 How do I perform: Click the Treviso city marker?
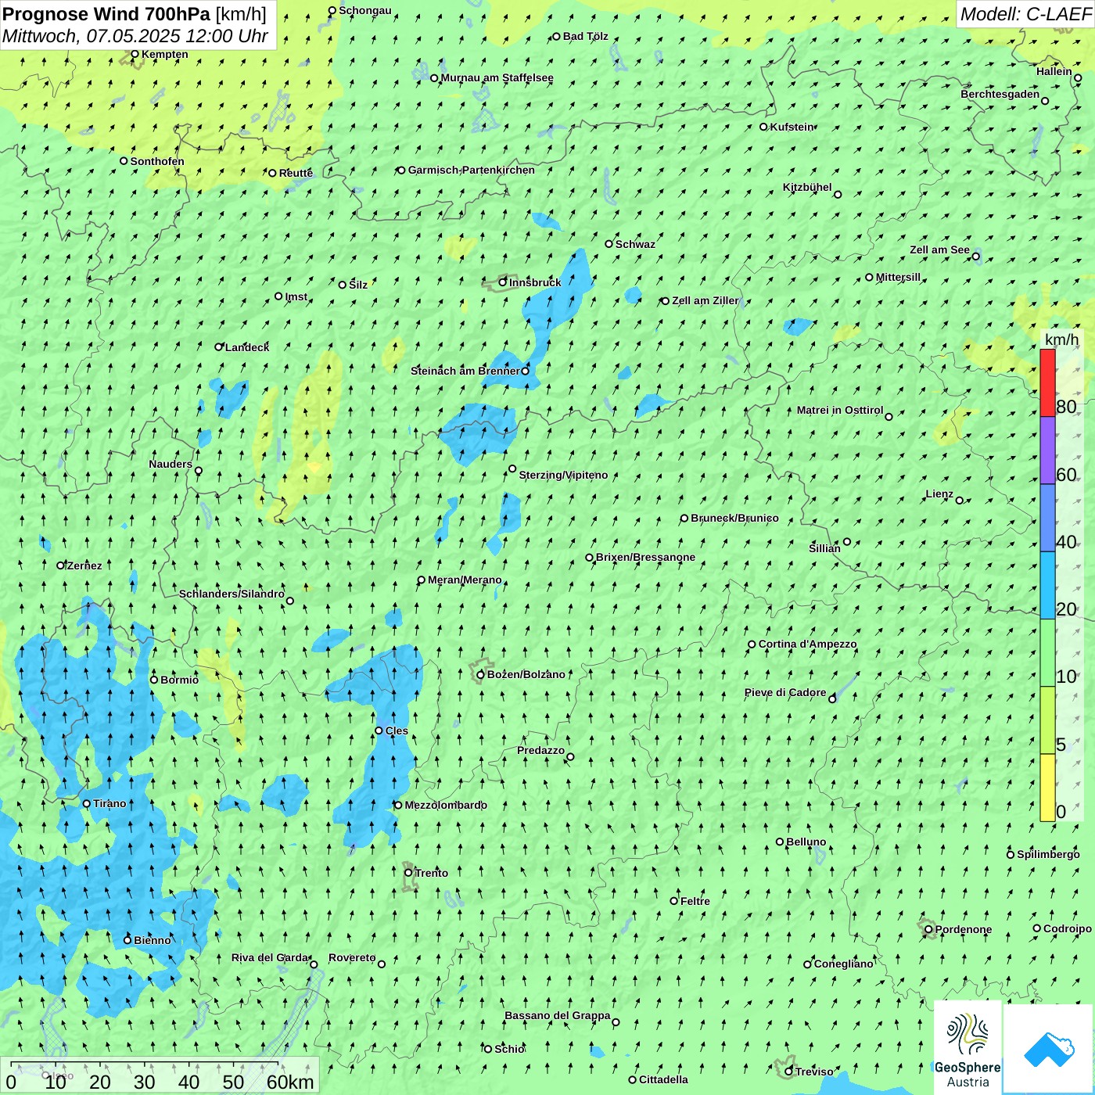[x=788, y=1072]
